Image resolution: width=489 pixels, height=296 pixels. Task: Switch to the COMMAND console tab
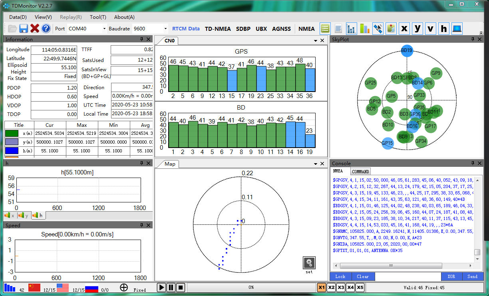360,172
